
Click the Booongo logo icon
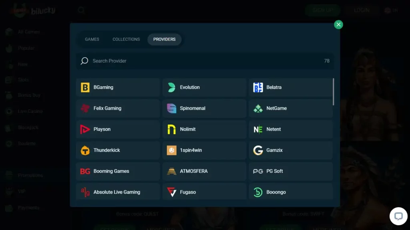(x=258, y=192)
